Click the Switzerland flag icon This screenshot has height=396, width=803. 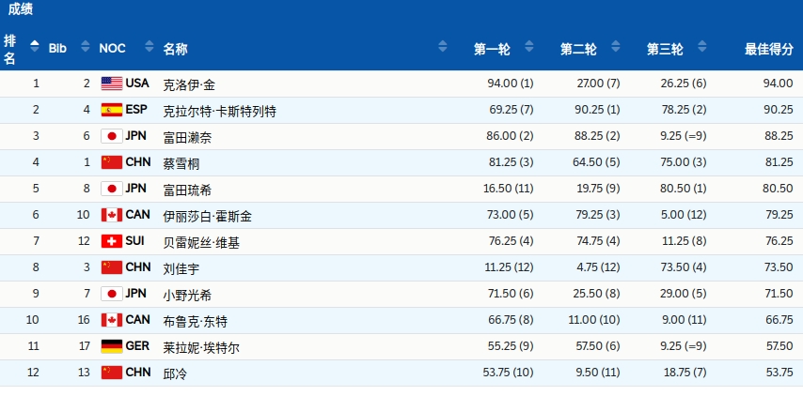112,241
